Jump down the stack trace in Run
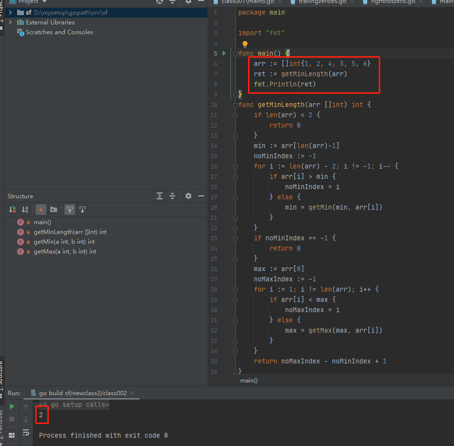 (x=26, y=419)
